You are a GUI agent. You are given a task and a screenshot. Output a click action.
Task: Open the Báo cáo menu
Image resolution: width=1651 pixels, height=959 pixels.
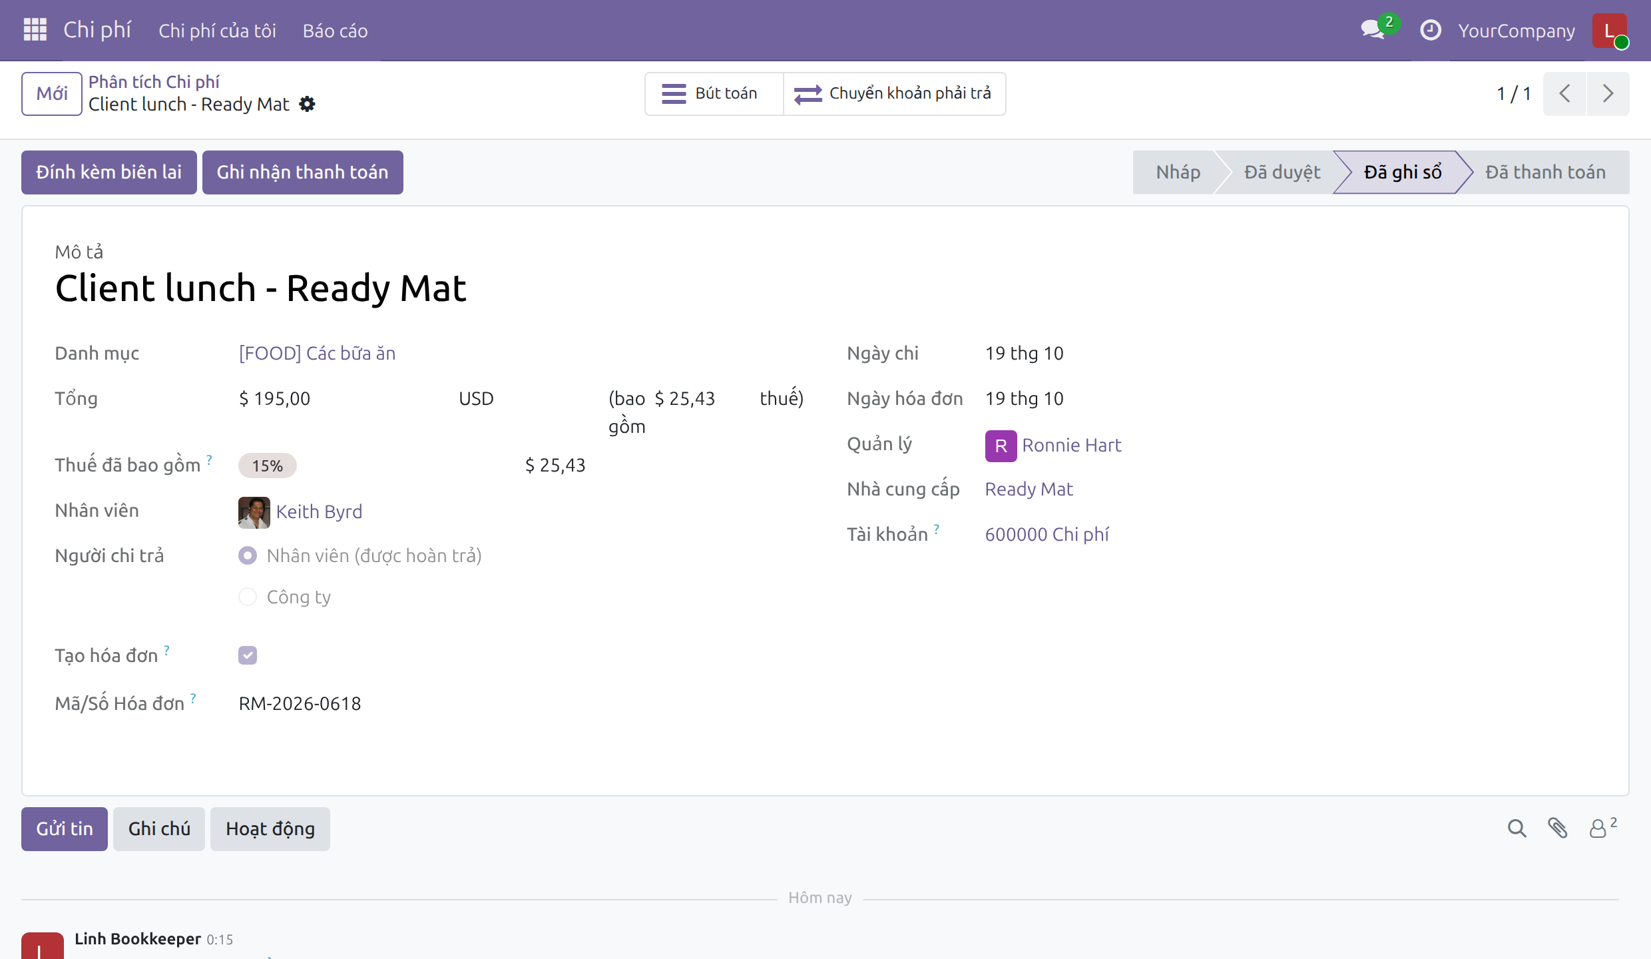click(335, 31)
